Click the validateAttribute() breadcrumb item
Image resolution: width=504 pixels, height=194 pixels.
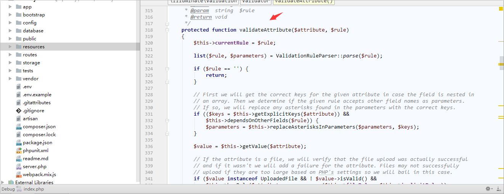coord(303,2)
